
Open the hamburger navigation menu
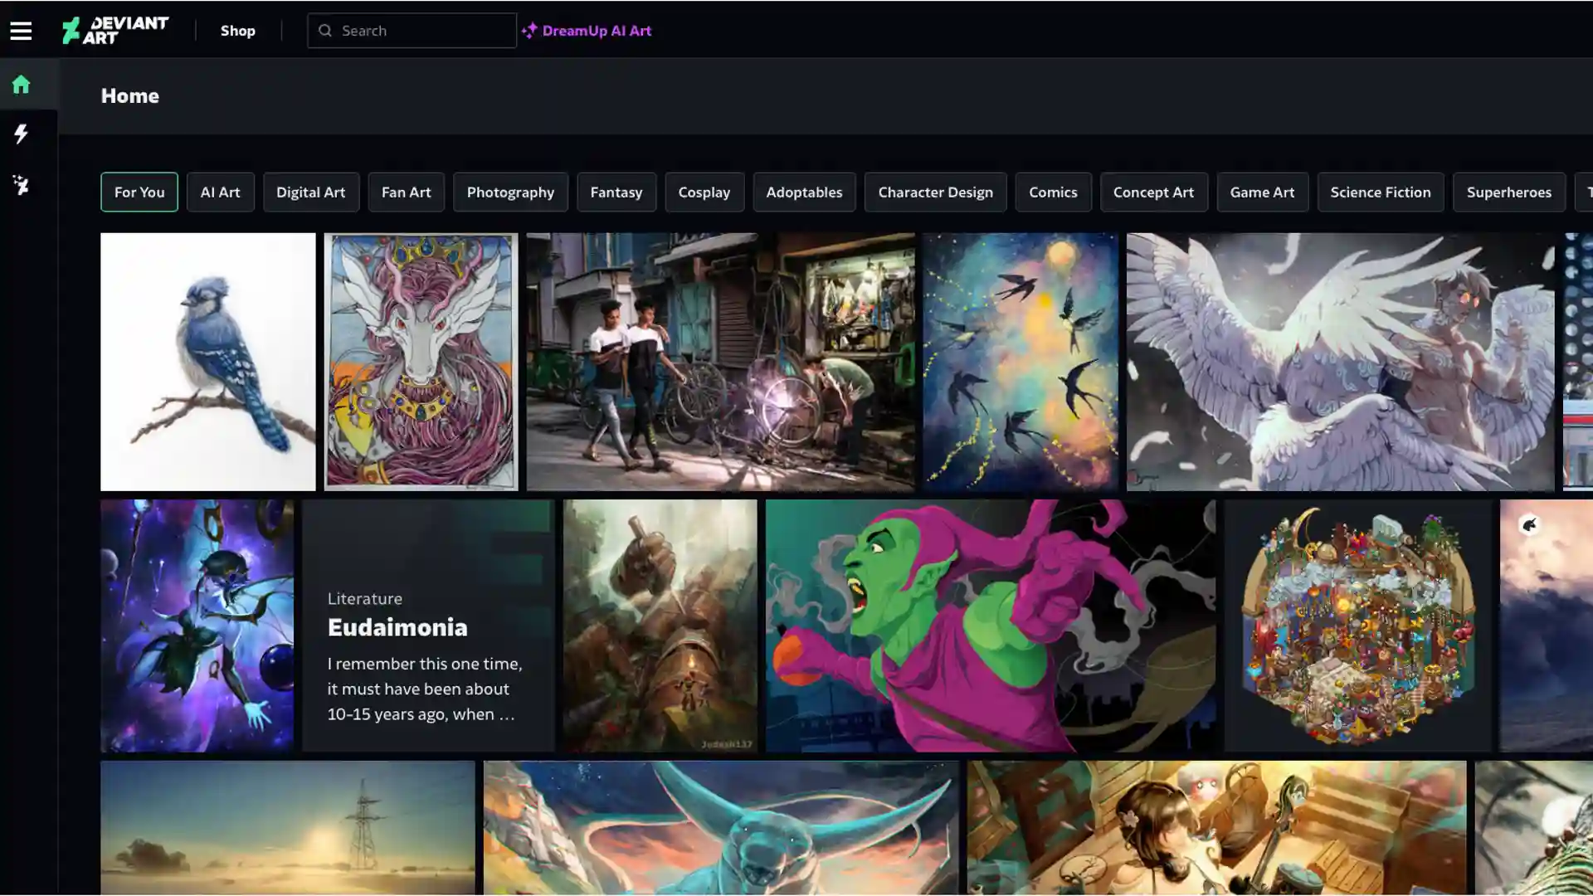(21, 31)
